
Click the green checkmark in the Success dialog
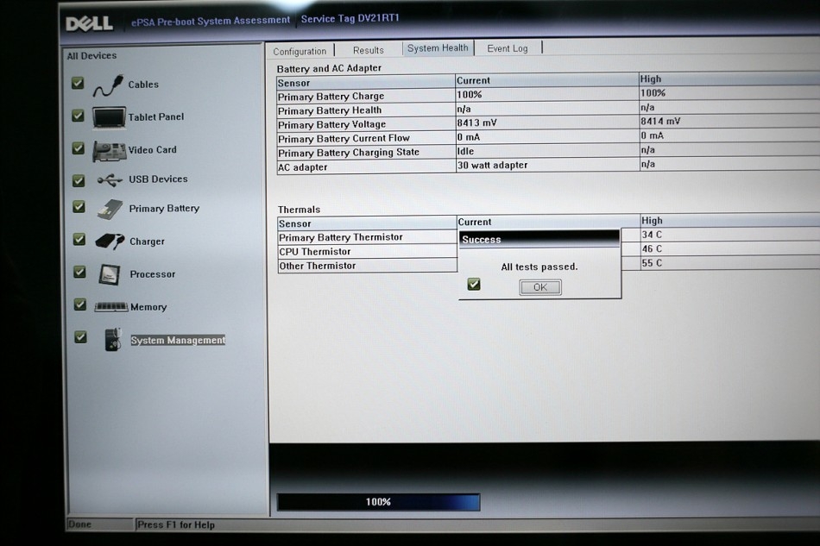click(x=474, y=285)
